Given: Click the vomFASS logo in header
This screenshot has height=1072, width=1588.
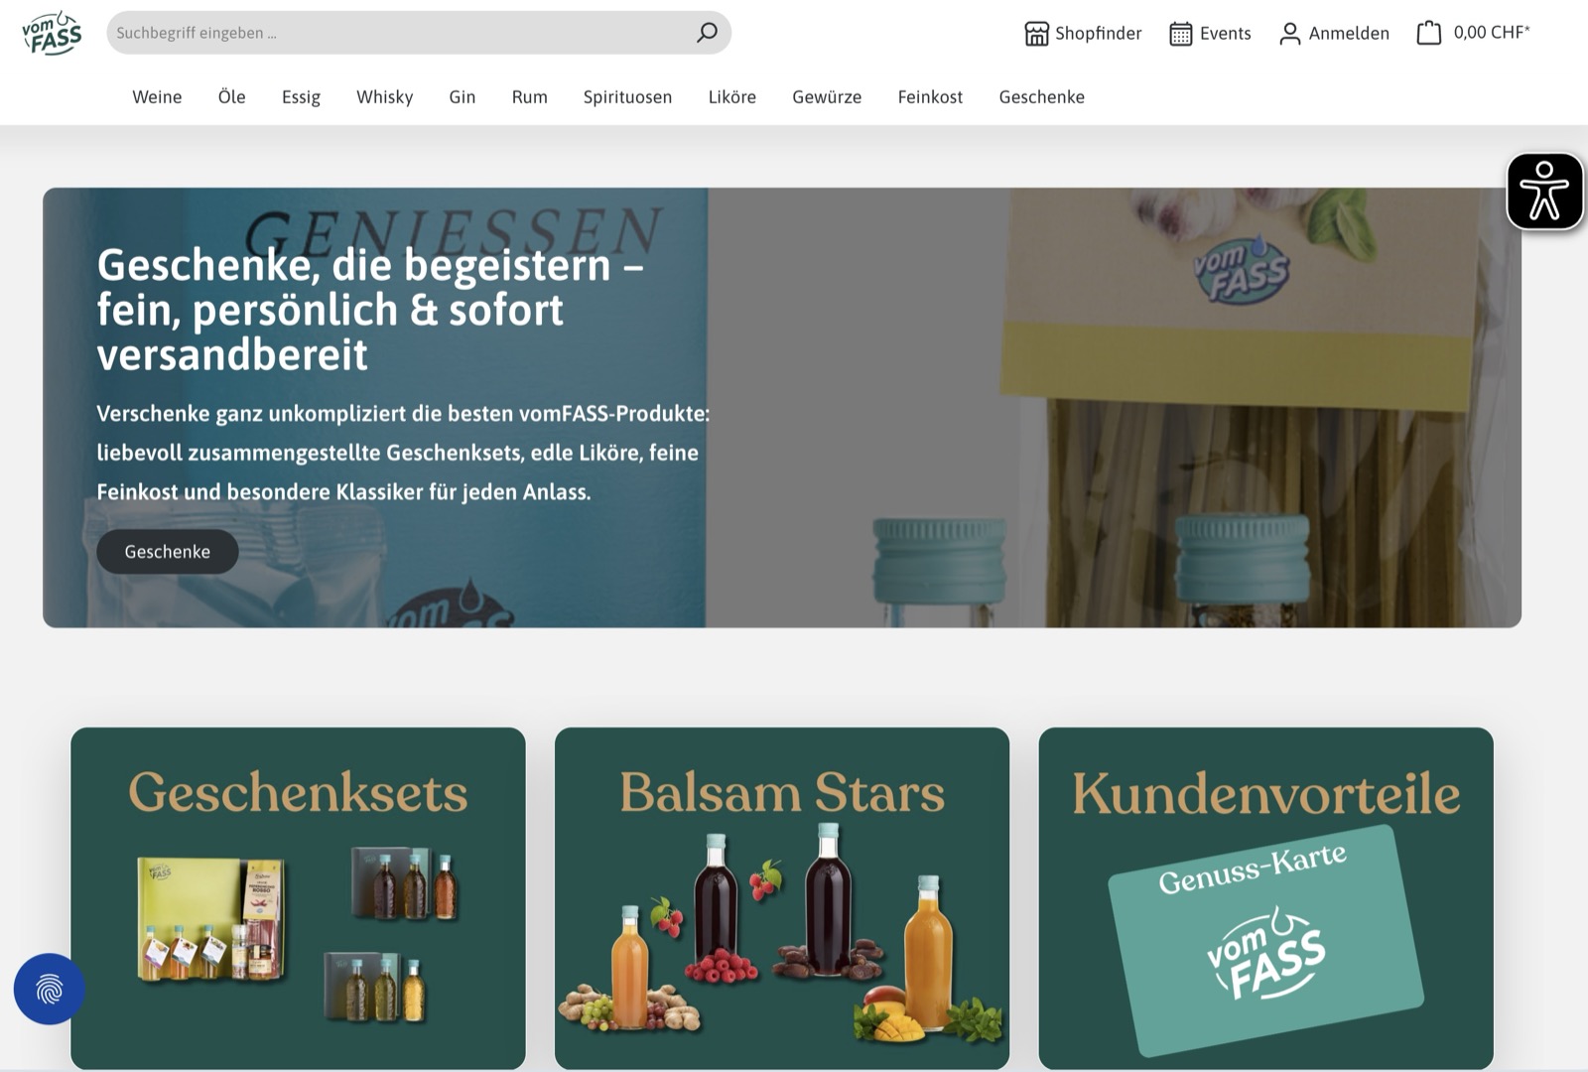Looking at the screenshot, I should [x=52, y=33].
